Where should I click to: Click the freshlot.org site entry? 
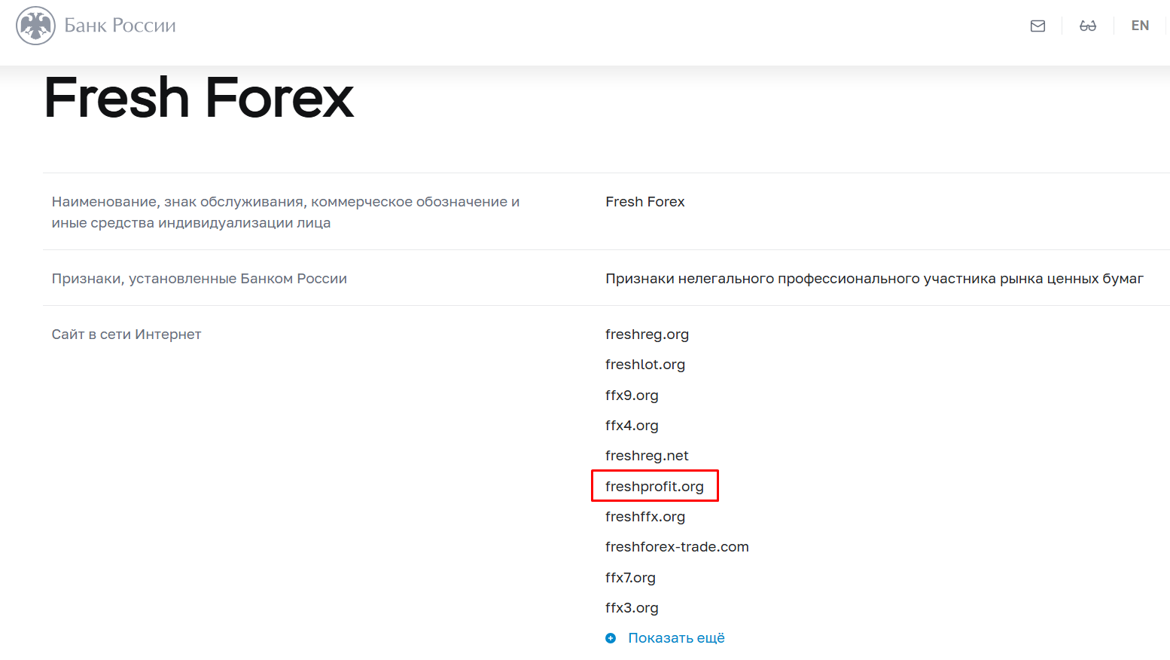click(645, 365)
